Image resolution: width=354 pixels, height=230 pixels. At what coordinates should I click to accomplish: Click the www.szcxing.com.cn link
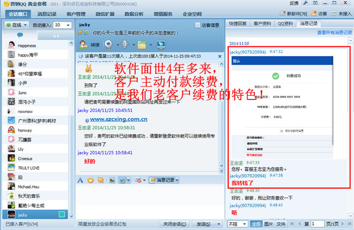(119, 119)
